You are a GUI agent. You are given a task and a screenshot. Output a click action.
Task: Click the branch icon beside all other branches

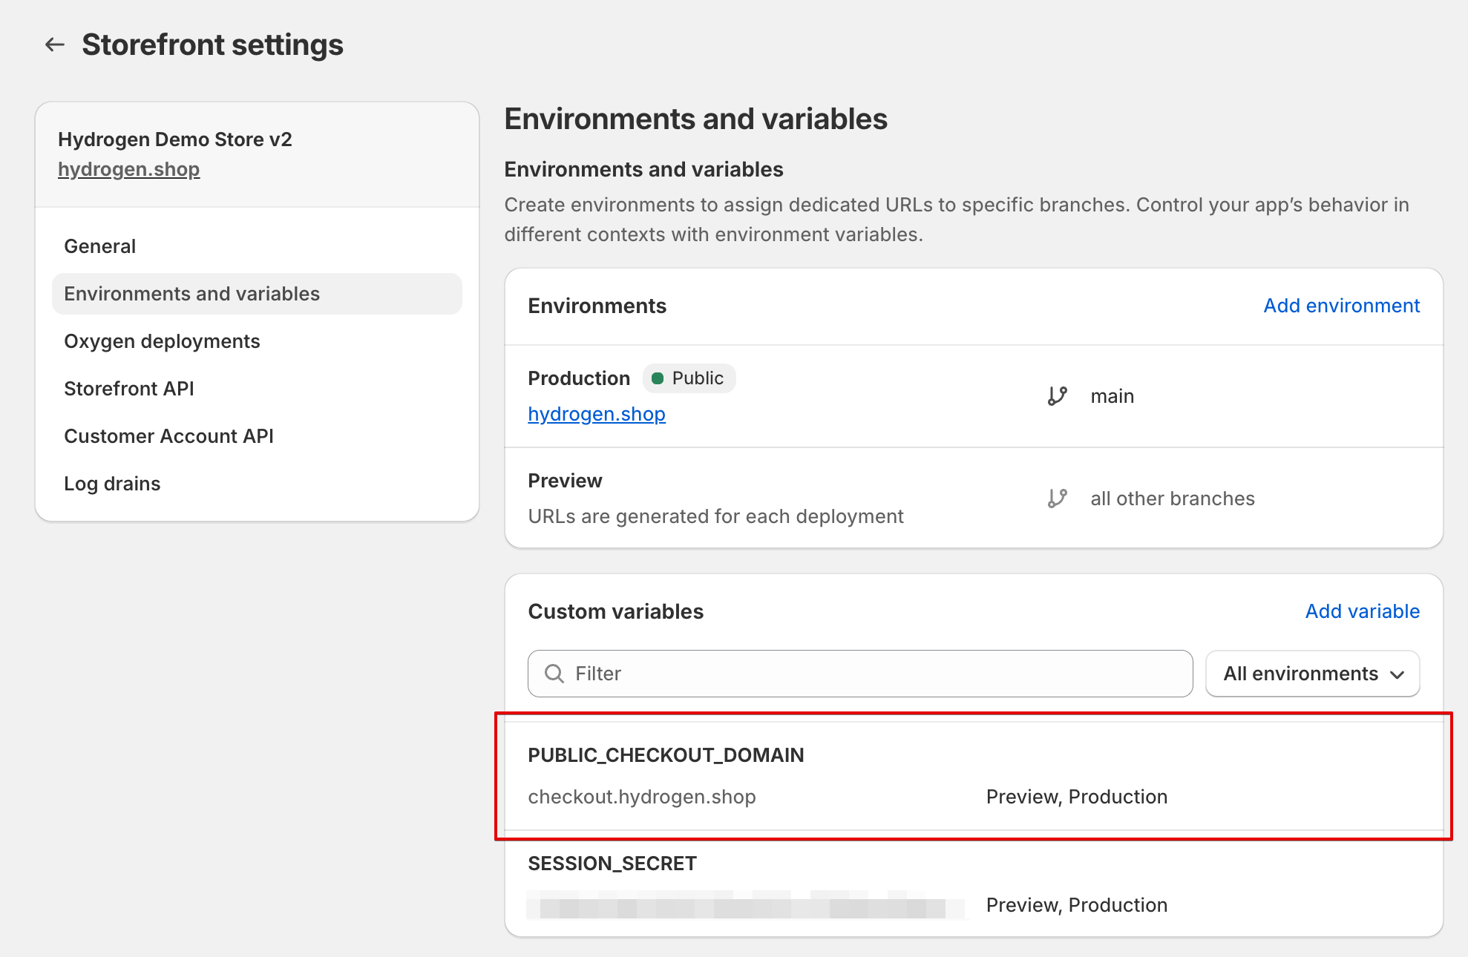[x=1057, y=498]
